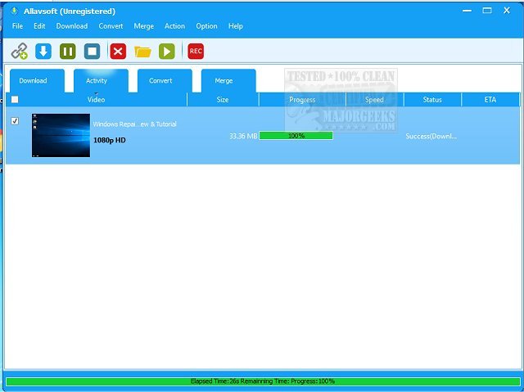Viewport: 524px width, 392px height.
Task: Maximize the Allavsoft window
Action: click(x=487, y=11)
